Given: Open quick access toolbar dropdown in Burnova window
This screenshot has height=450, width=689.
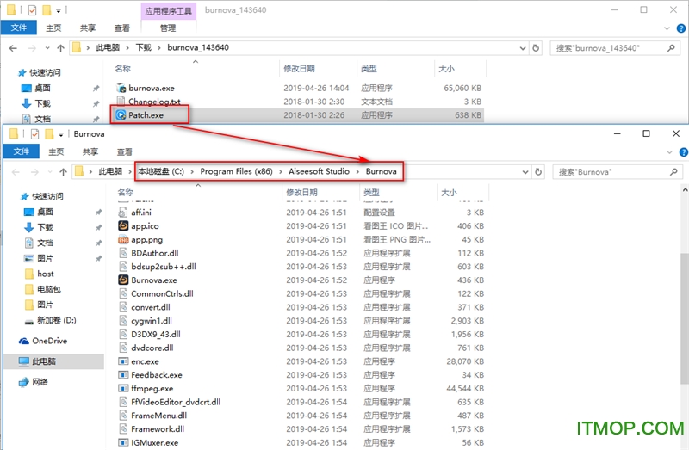Looking at the screenshot, I should click(x=61, y=134).
